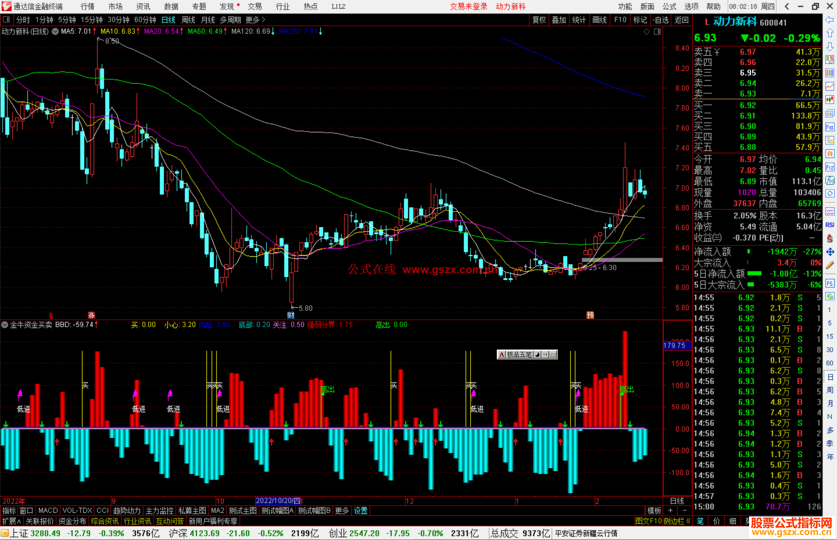Switch to the MACD indicator tab
This screenshot has width=837, height=540.
click(48, 511)
